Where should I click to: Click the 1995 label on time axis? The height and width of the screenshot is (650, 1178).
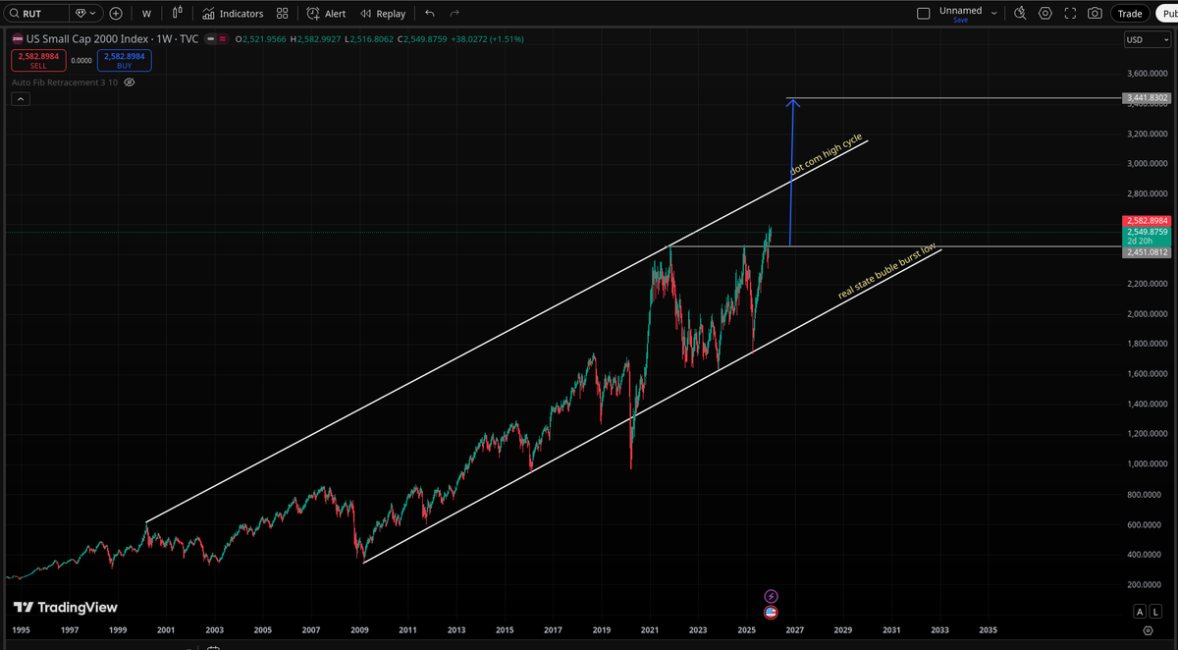(x=21, y=629)
